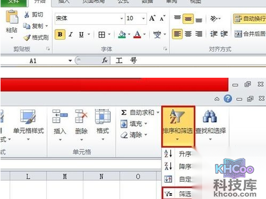Image resolution: width=266 pixels, height=199 pixels.
Task: Open the font name dropdown (宋体)
Action: pos(121,19)
